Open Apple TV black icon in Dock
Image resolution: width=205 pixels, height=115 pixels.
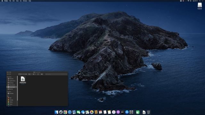coord(122,112)
